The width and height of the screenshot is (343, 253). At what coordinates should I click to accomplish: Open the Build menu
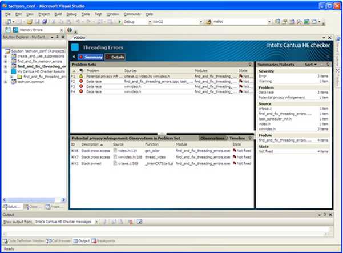pyautogui.click(x=58, y=14)
